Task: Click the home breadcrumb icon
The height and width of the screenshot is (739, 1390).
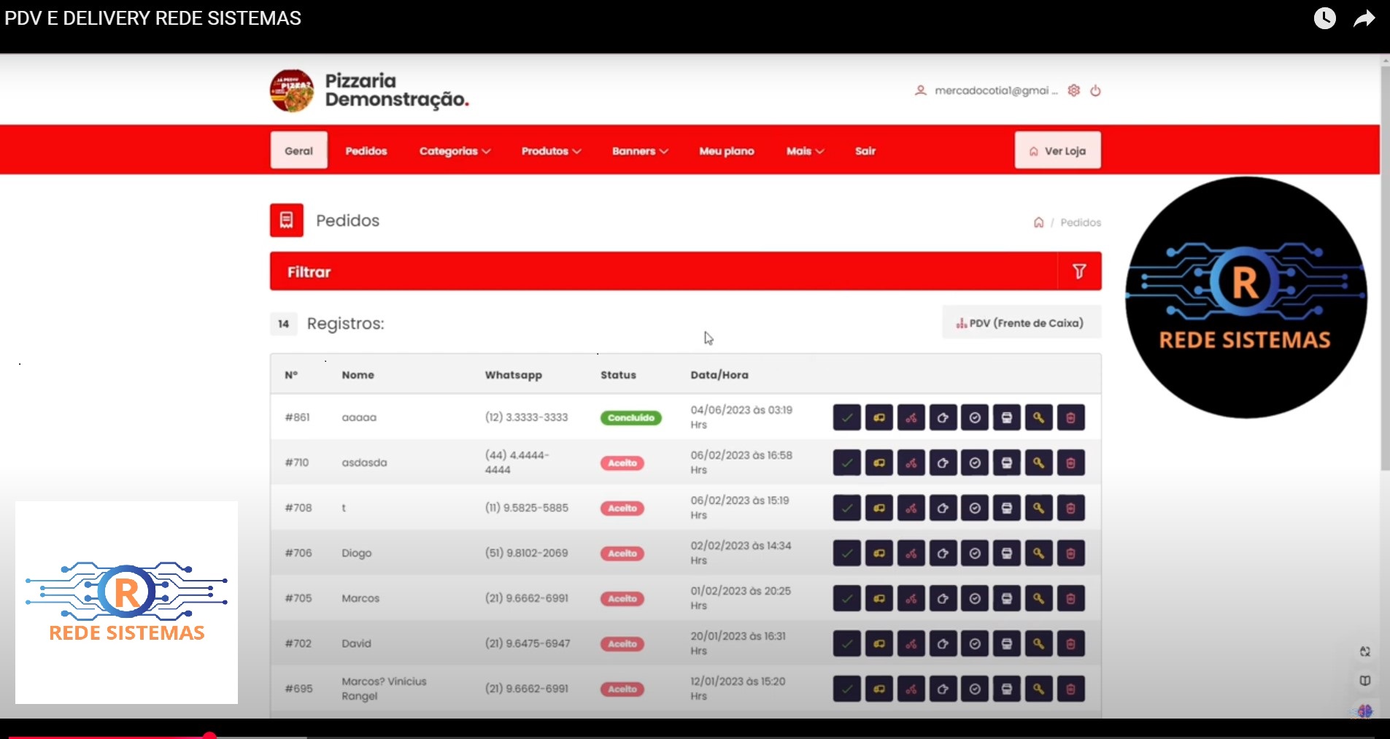Action: (x=1038, y=223)
